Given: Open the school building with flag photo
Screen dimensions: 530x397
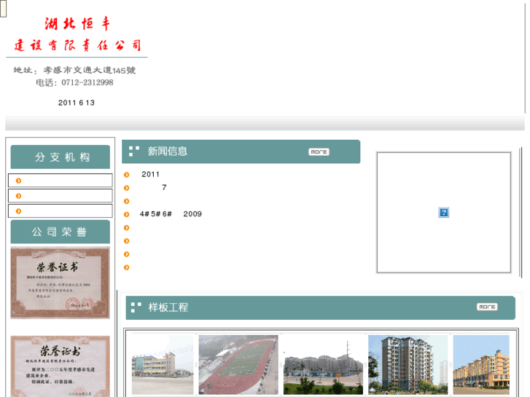Looking at the screenshot, I should click(x=163, y=365).
